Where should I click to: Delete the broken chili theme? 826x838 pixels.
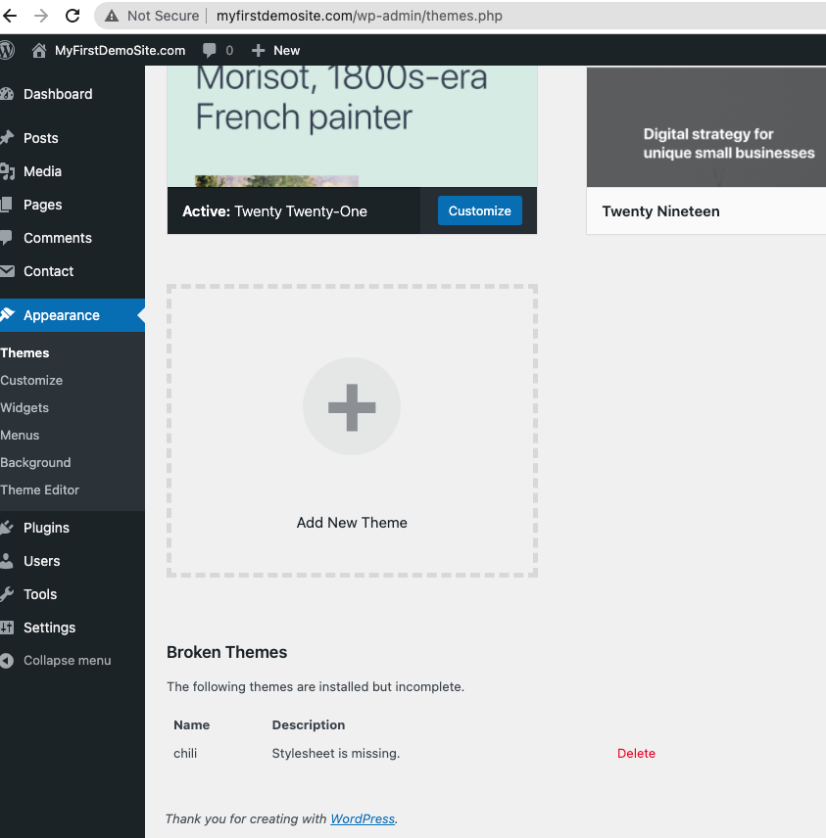click(x=636, y=753)
